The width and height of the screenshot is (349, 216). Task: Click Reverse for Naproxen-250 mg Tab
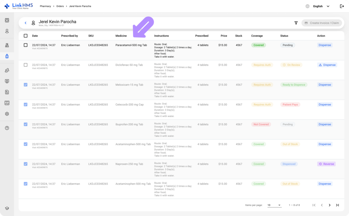[326, 164]
